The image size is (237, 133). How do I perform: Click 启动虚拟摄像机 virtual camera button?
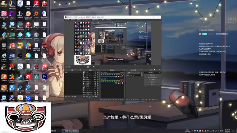[152, 77]
